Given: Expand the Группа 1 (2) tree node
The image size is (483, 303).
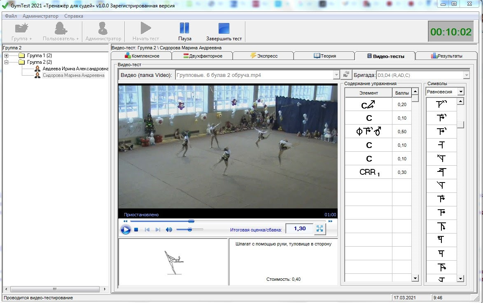Looking at the screenshot, I should [x=6, y=56].
